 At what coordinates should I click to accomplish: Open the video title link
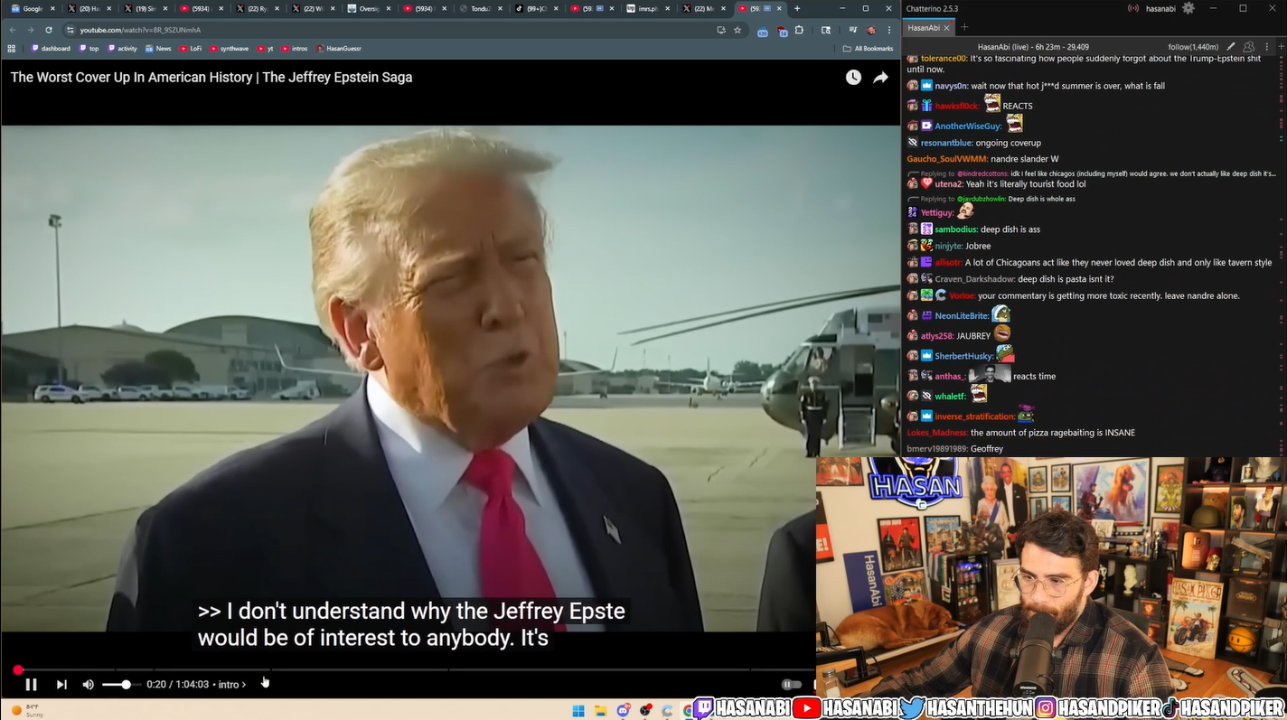(211, 78)
